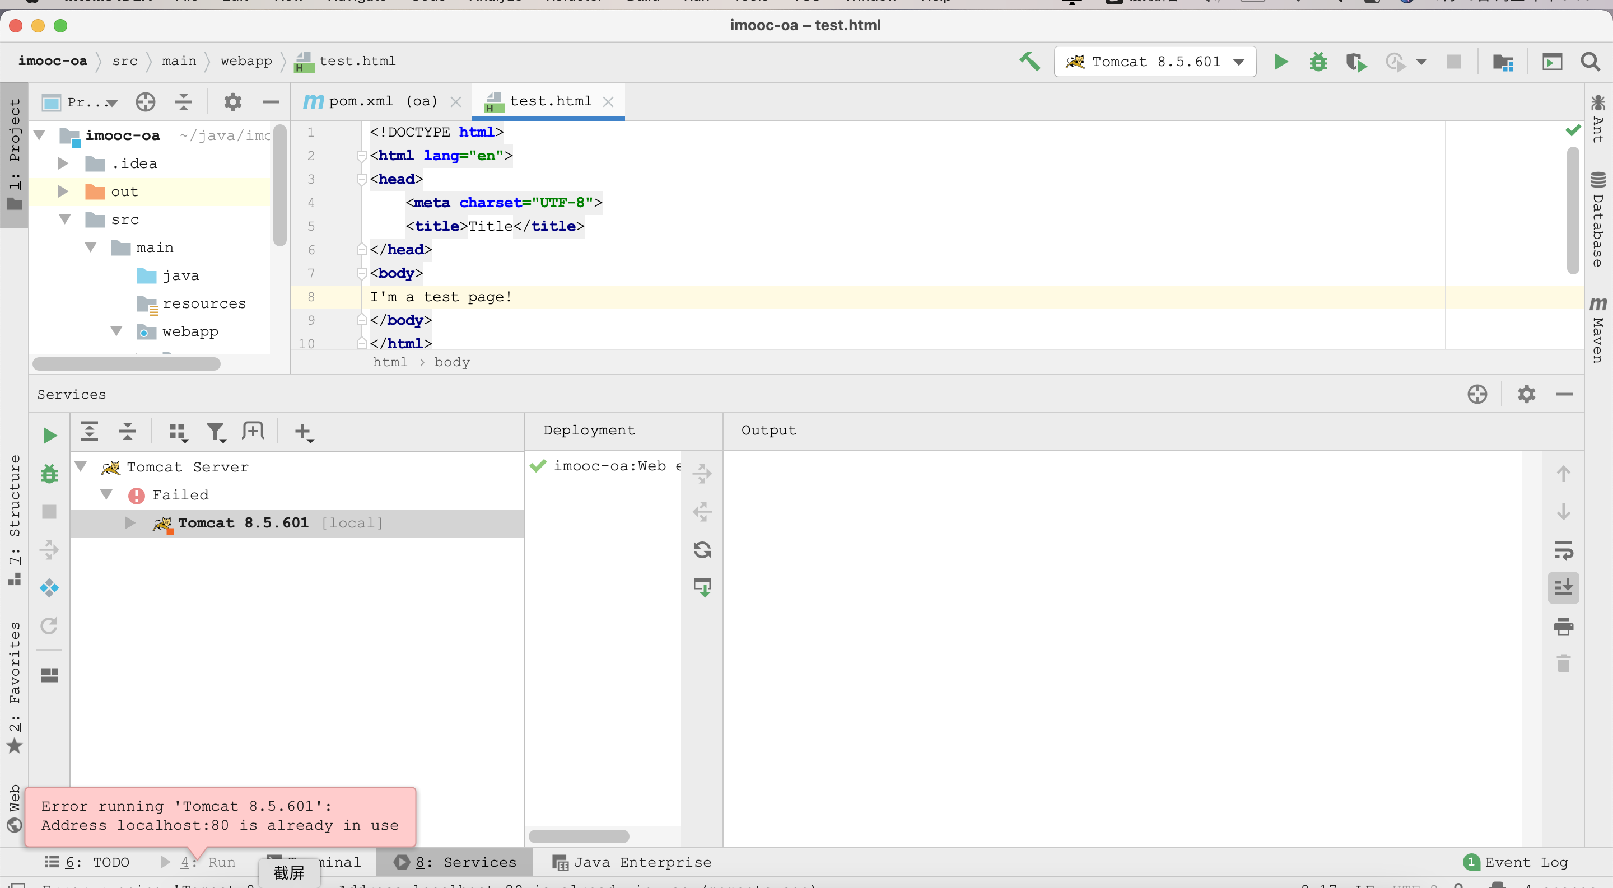The width and height of the screenshot is (1613, 888).
Task: Open the Java Enterprise tool window
Action: (631, 862)
